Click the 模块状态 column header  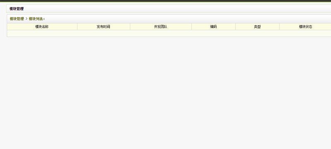coord(305,27)
